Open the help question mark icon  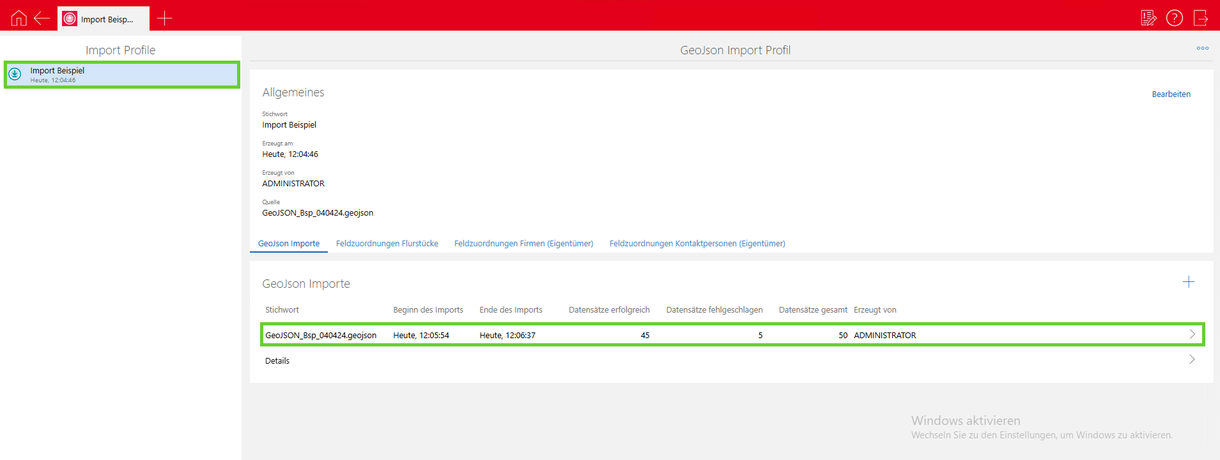coord(1175,18)
